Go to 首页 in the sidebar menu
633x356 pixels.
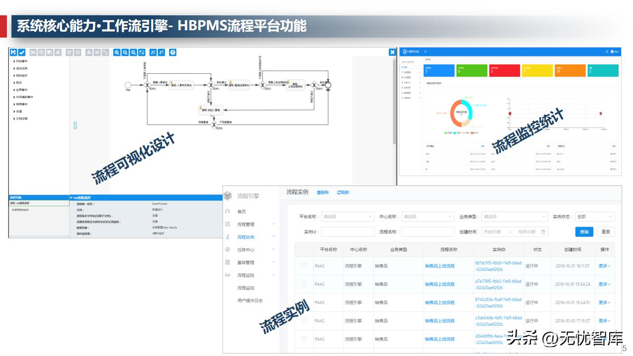(x=241, y=212)
